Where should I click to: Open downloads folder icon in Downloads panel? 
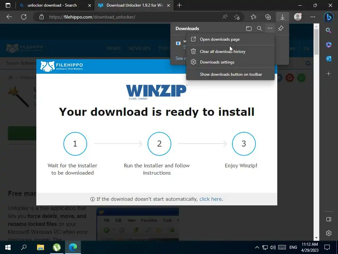point(249,28)
